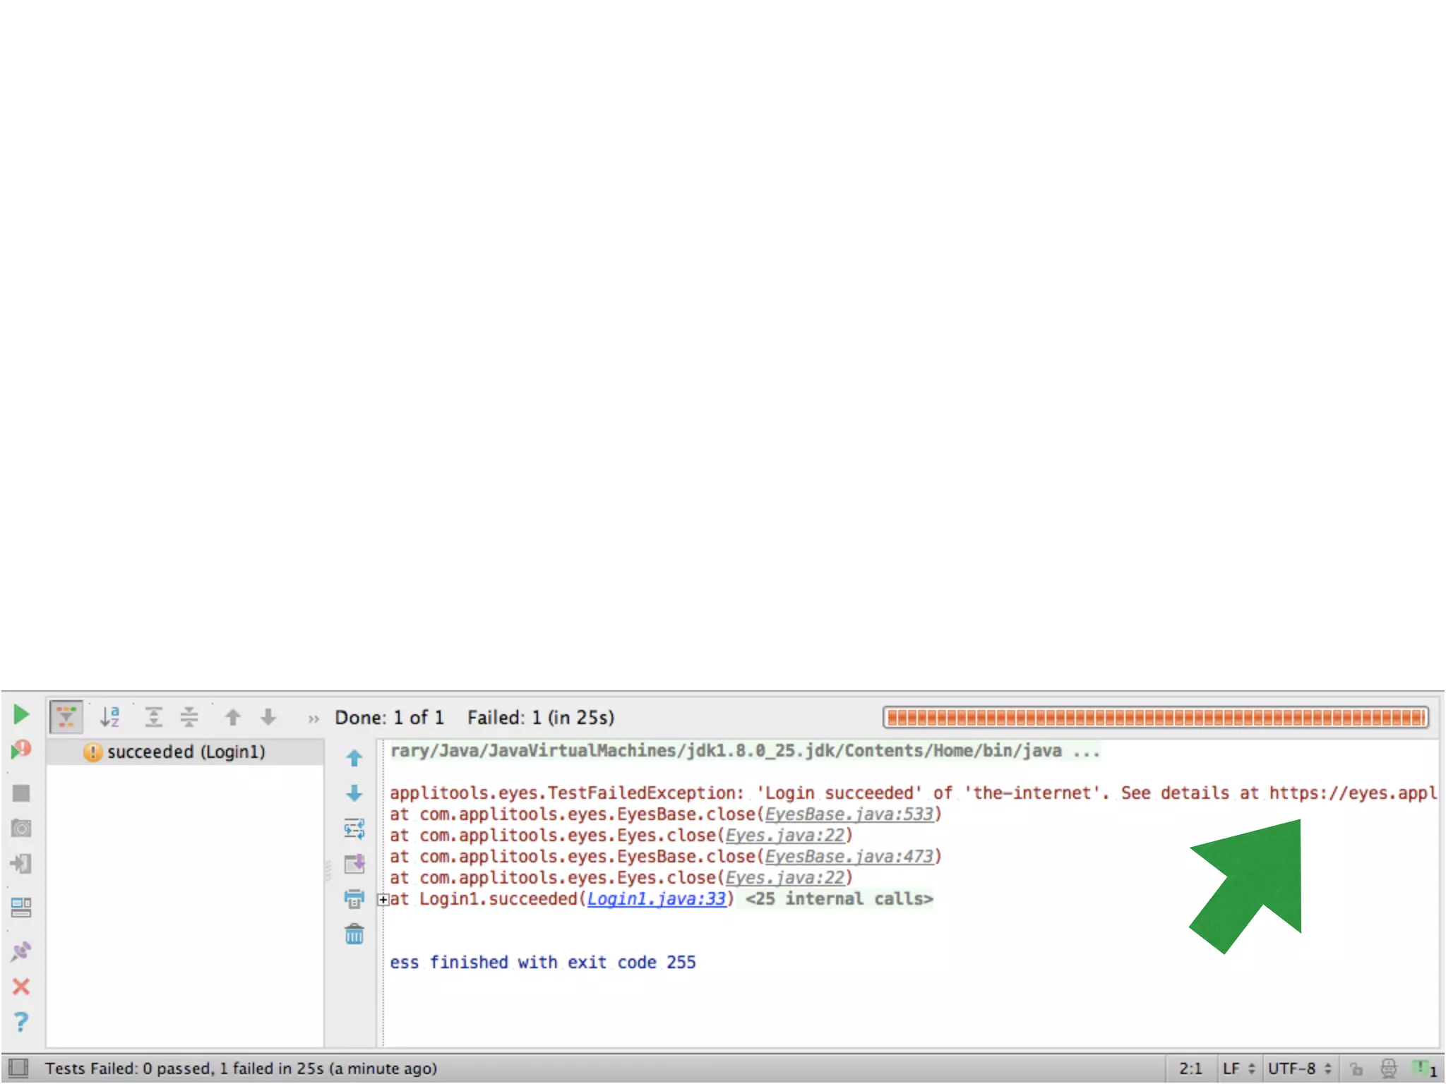Show more toolbar actions via chevrons
This screenshot has width=1446, height=1084.
tap(313, 718)
